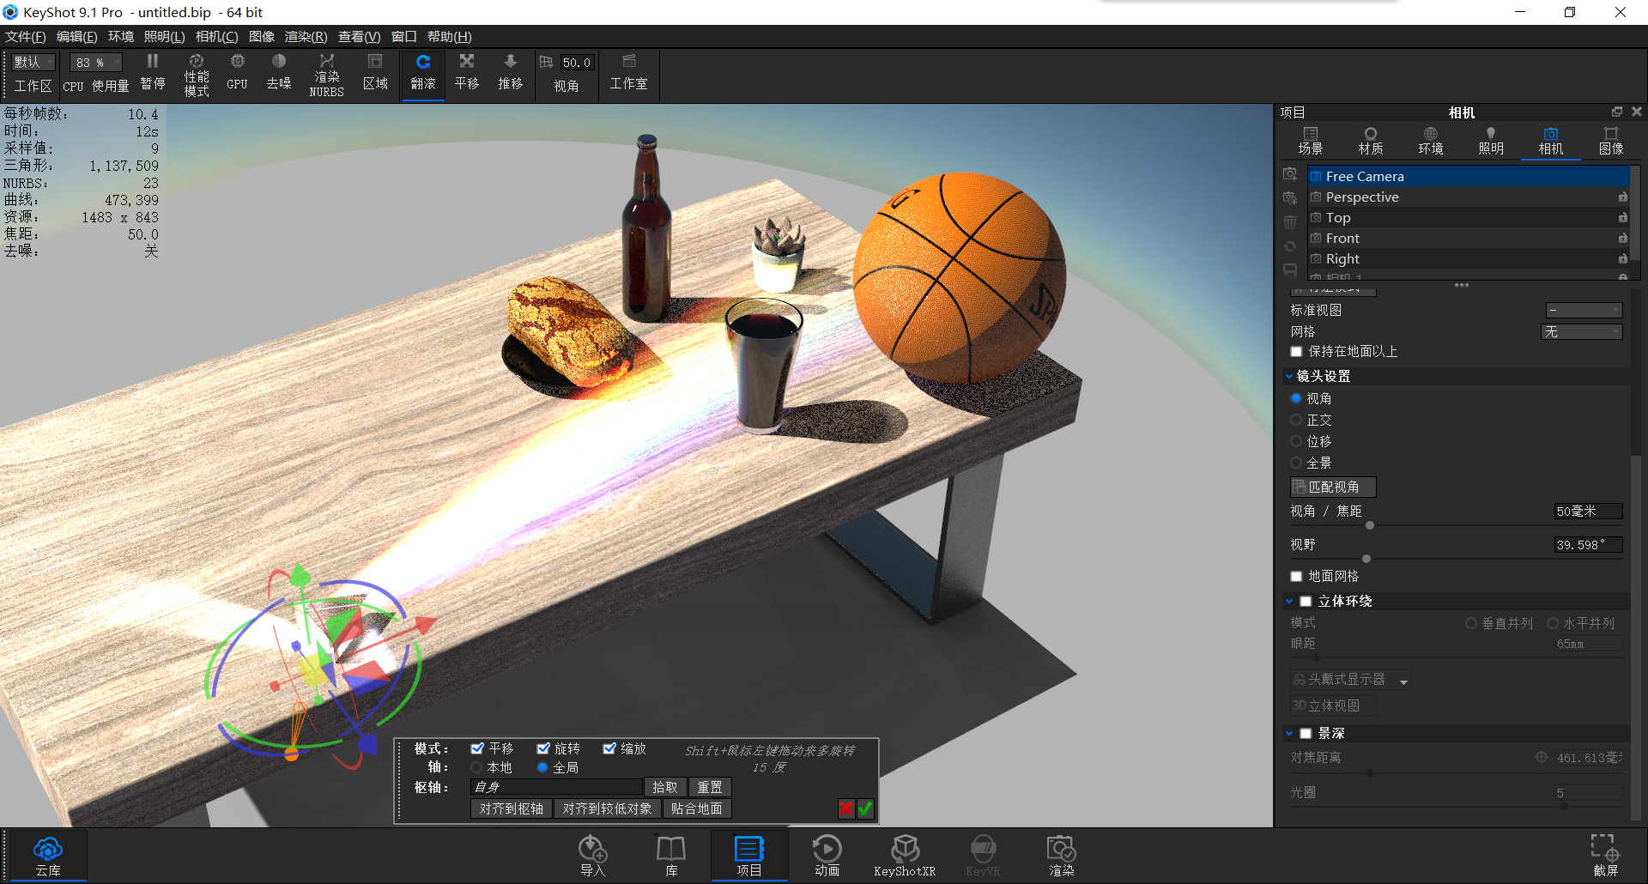
Task: Switch to the Material tab
Action: [1370, 140]
